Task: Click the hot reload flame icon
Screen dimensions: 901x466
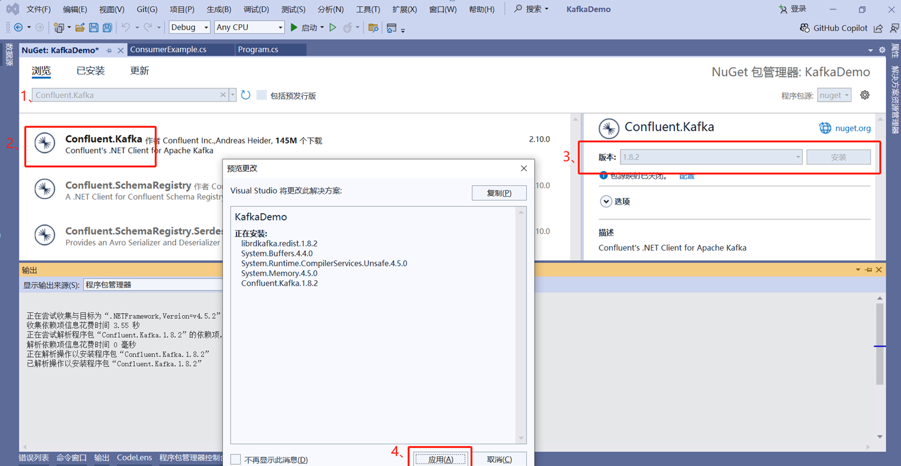Action: [347, 28]
